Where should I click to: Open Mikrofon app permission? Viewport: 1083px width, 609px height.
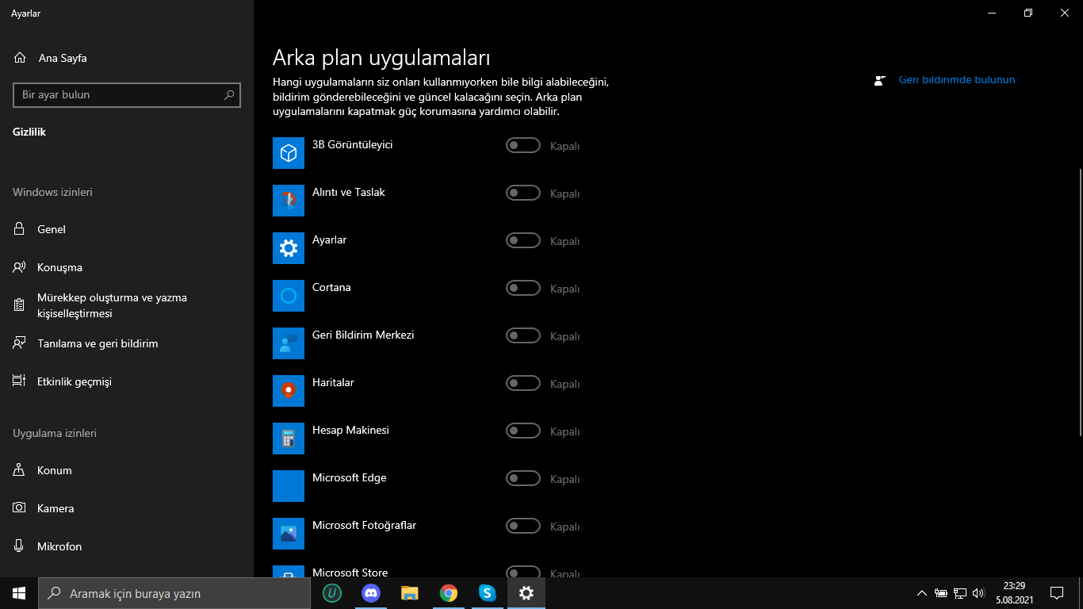pos(127,546)
